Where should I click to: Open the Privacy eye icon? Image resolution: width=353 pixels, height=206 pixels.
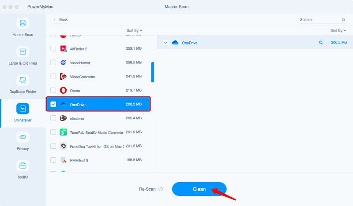(x=23, y=137)
